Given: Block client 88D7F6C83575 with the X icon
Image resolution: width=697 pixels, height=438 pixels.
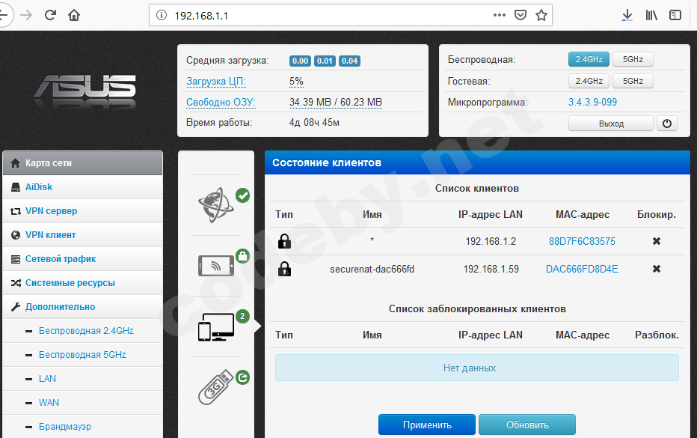Looking at the screenshot, I should [656, 241].
